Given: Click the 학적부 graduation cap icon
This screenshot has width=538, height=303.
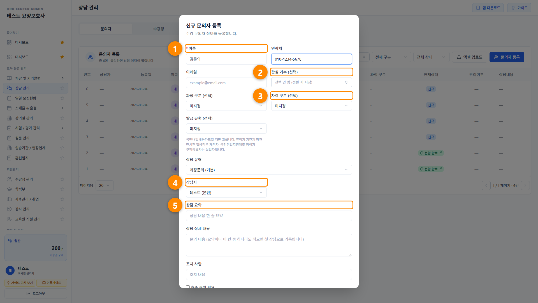Looking at the screenshot, I should (9, 189).
